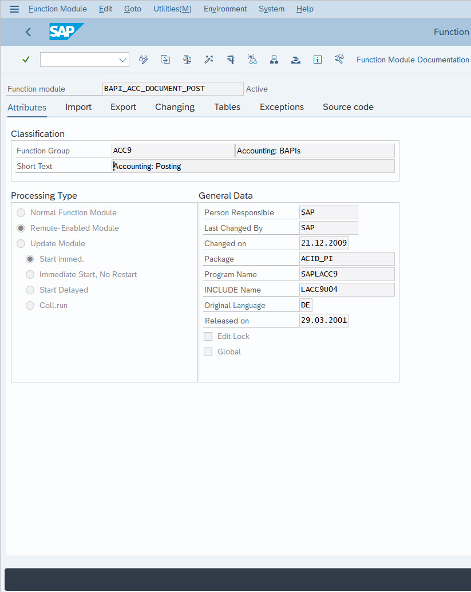Select the Coll.run radio option
471x592 pixels.
30,305
